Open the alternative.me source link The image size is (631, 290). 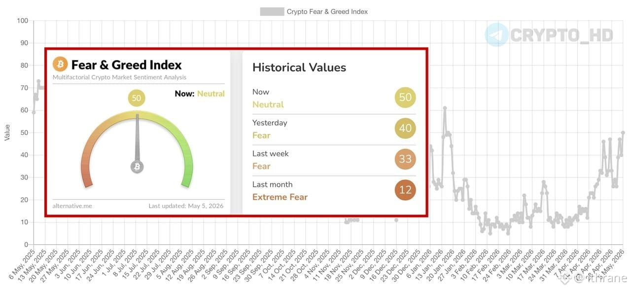coord(72,206)
